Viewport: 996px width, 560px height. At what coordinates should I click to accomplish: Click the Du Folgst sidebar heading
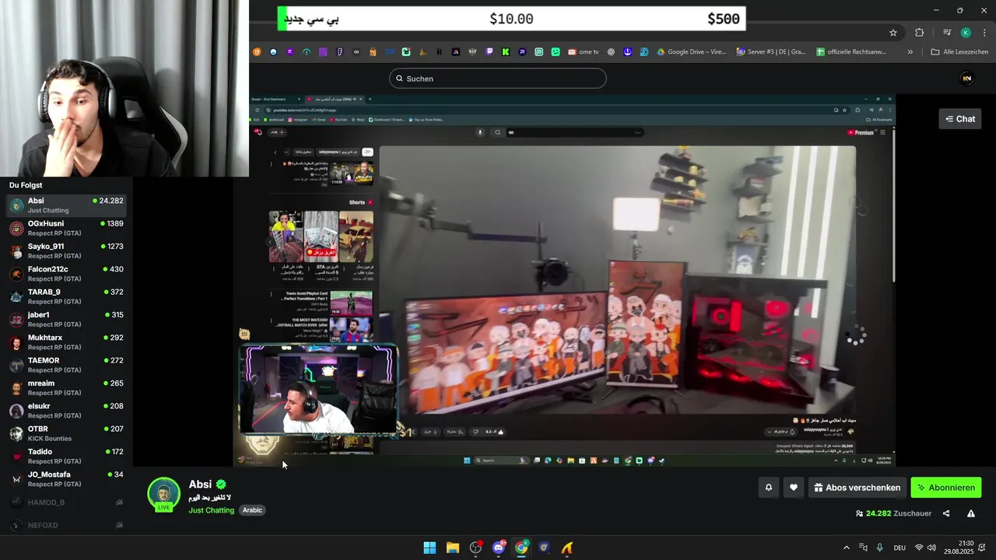point(26,185)
